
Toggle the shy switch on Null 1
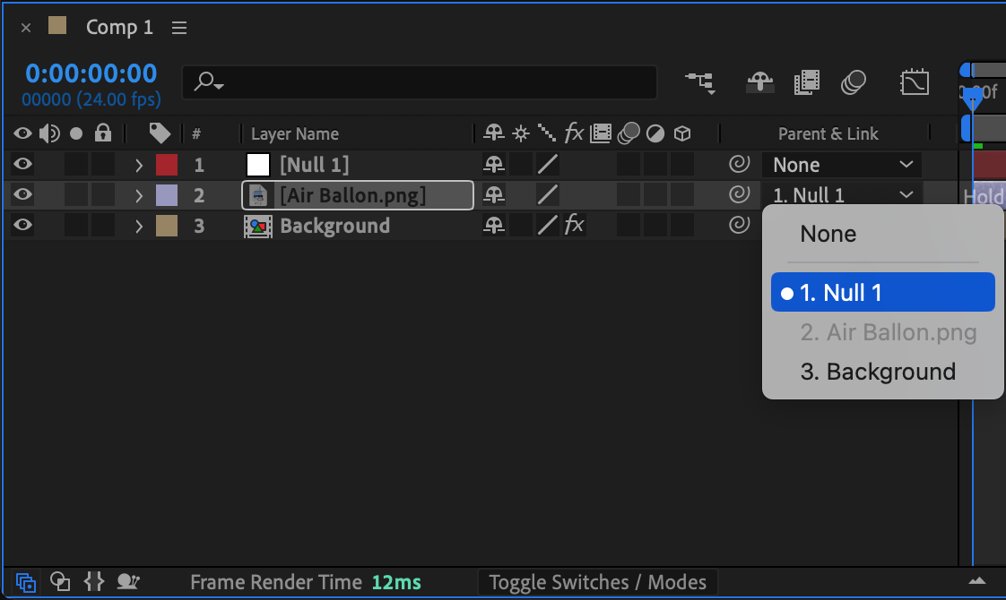pyautogui.click(x=494, y=164)
